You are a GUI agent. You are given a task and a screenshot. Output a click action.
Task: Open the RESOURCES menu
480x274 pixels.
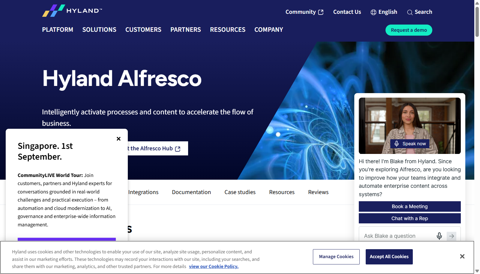click(x=228, y=30)
